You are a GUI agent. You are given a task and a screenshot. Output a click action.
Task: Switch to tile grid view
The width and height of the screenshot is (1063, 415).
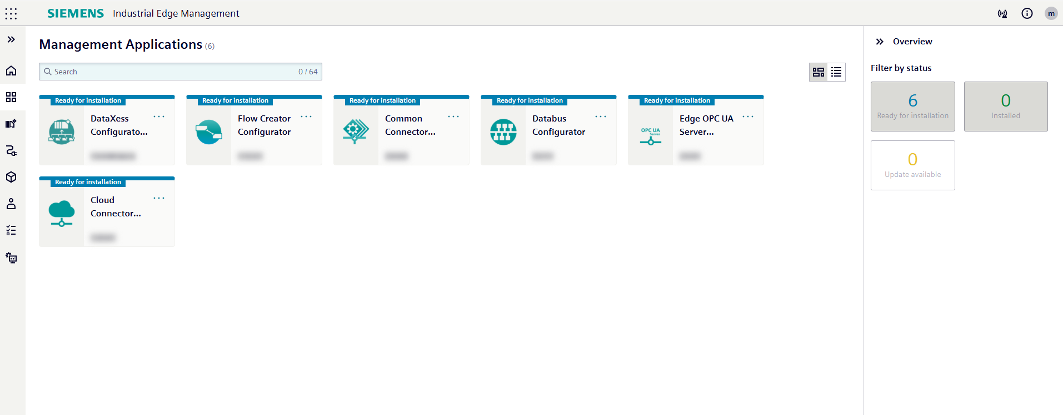819,72
